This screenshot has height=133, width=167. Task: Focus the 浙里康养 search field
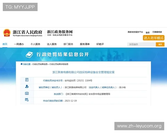pos(141,44)
